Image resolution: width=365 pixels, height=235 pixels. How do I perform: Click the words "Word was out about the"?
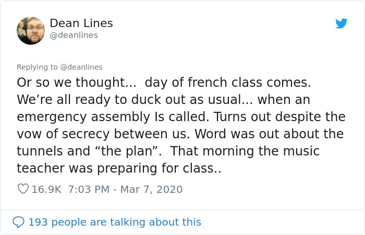[268, 134]
